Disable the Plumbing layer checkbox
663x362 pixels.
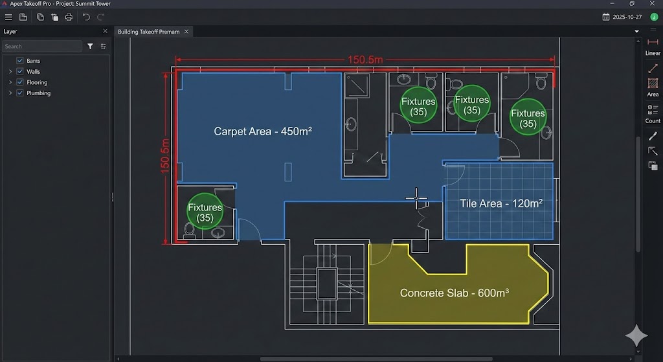tap(20, 93)
